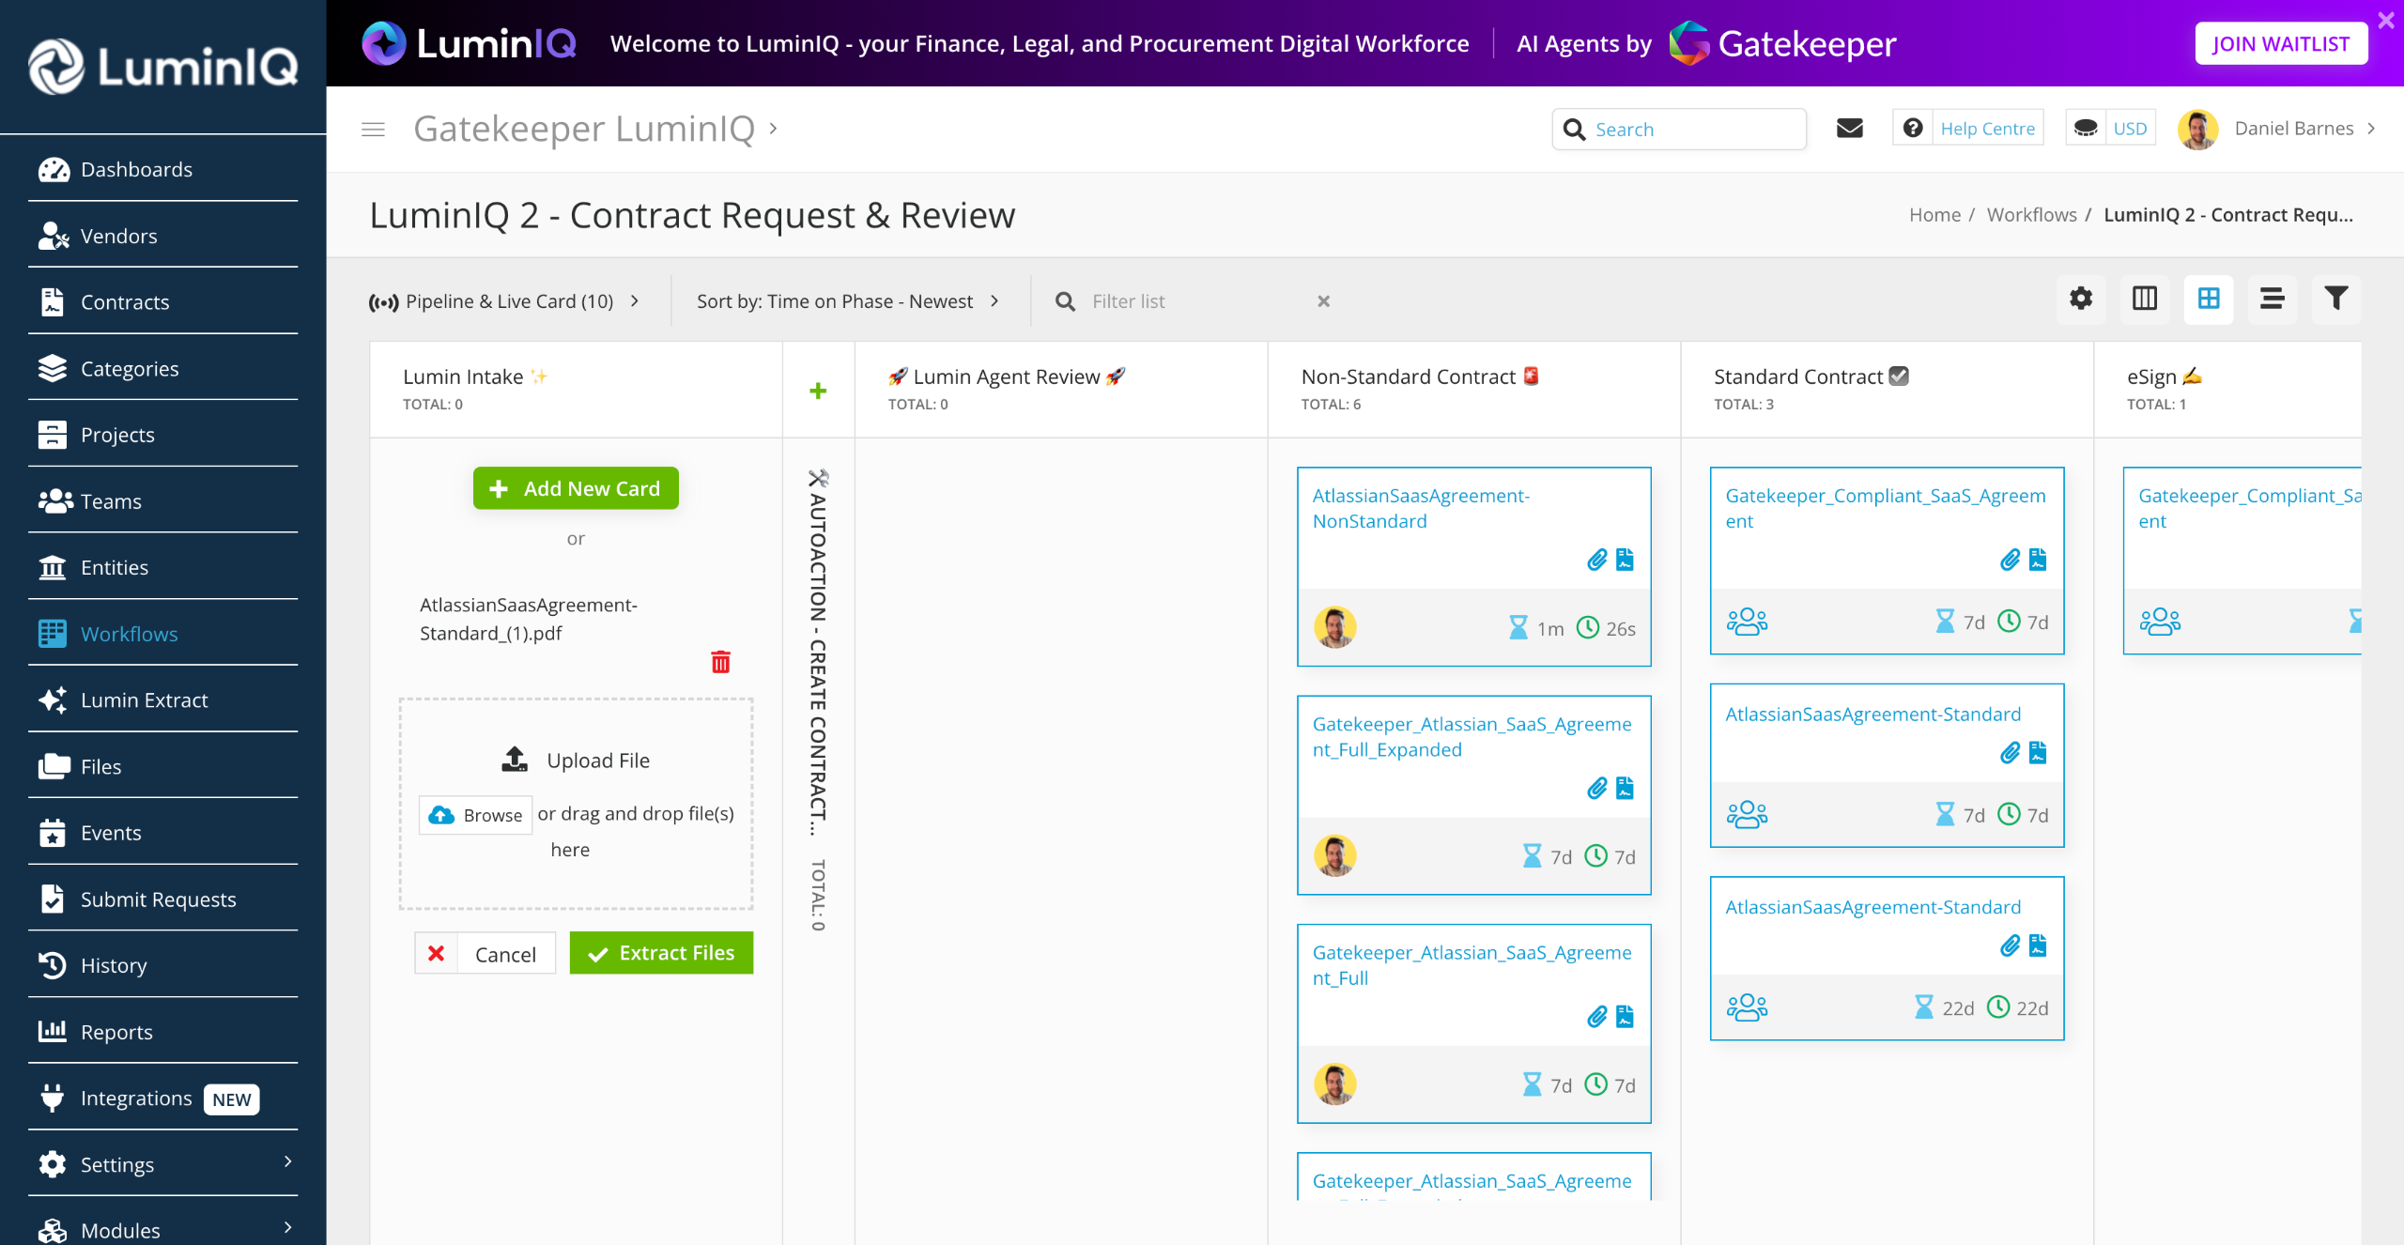The image size is (2404, 1245).
Task: Switch to grid card view layout
Action: click(2209, 300)
